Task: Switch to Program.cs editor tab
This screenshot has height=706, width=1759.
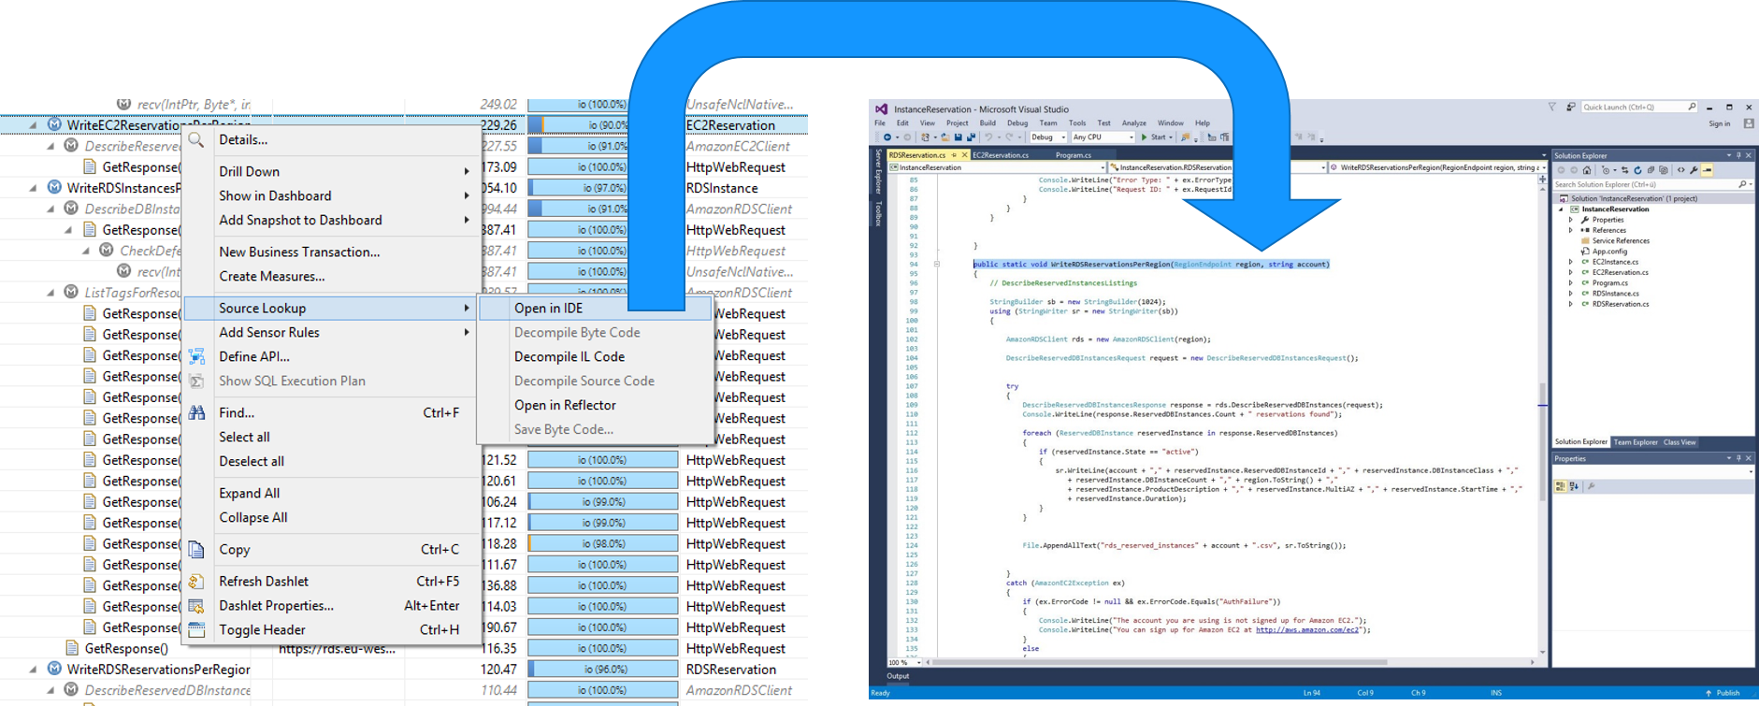Action: pos(1074,155)
